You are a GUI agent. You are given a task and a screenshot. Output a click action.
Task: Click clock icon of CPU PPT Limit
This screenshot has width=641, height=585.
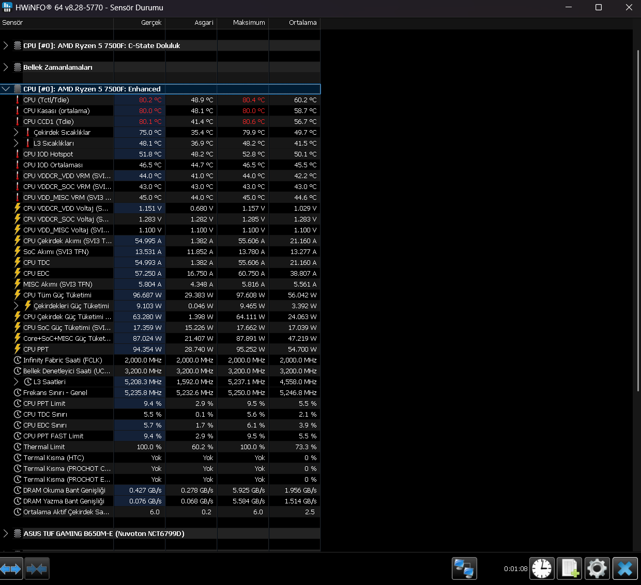(18, 404)
